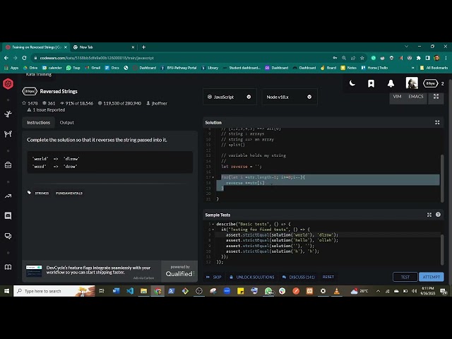
Task: Open File Explorer from the taskbar
Action: click(x=143, y=291)
